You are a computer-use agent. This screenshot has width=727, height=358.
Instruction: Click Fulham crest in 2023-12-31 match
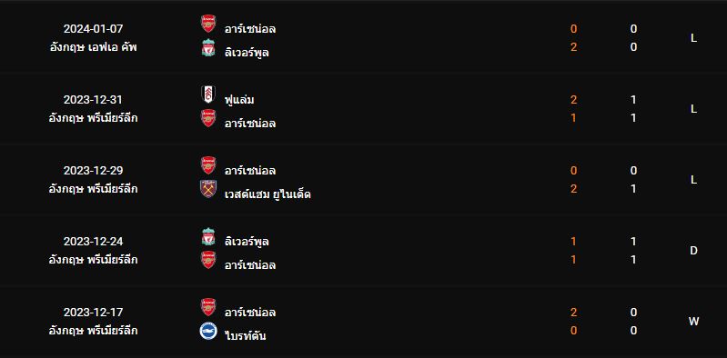[208, 94]
